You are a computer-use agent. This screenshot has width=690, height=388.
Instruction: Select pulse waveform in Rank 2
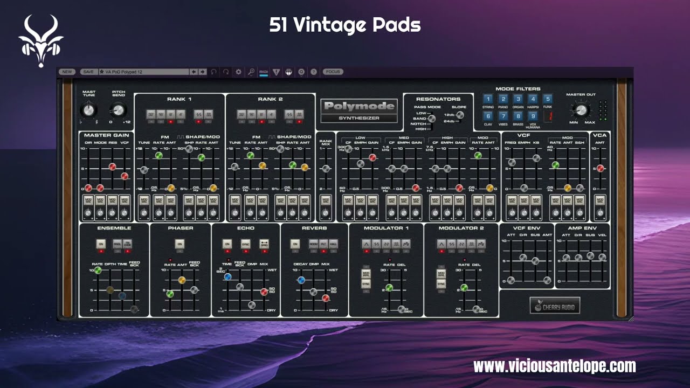[299, 114]
